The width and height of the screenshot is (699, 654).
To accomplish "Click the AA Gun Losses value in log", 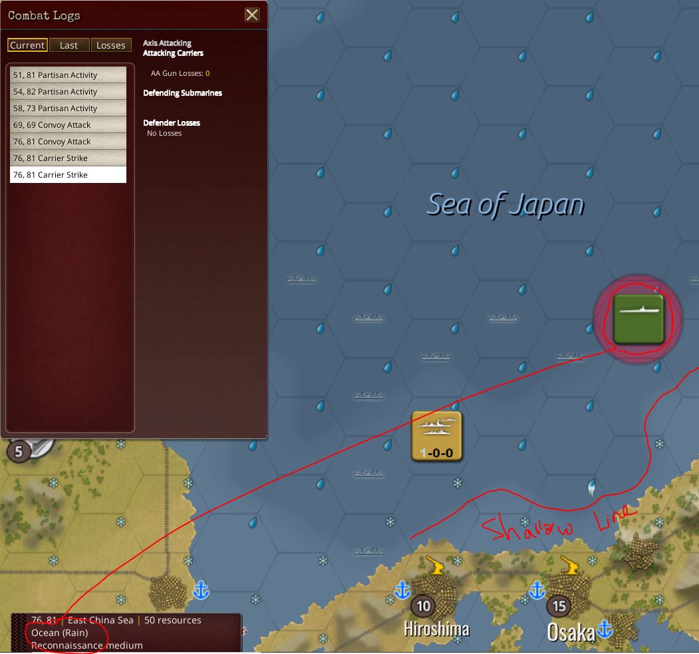I will [208, 73].
